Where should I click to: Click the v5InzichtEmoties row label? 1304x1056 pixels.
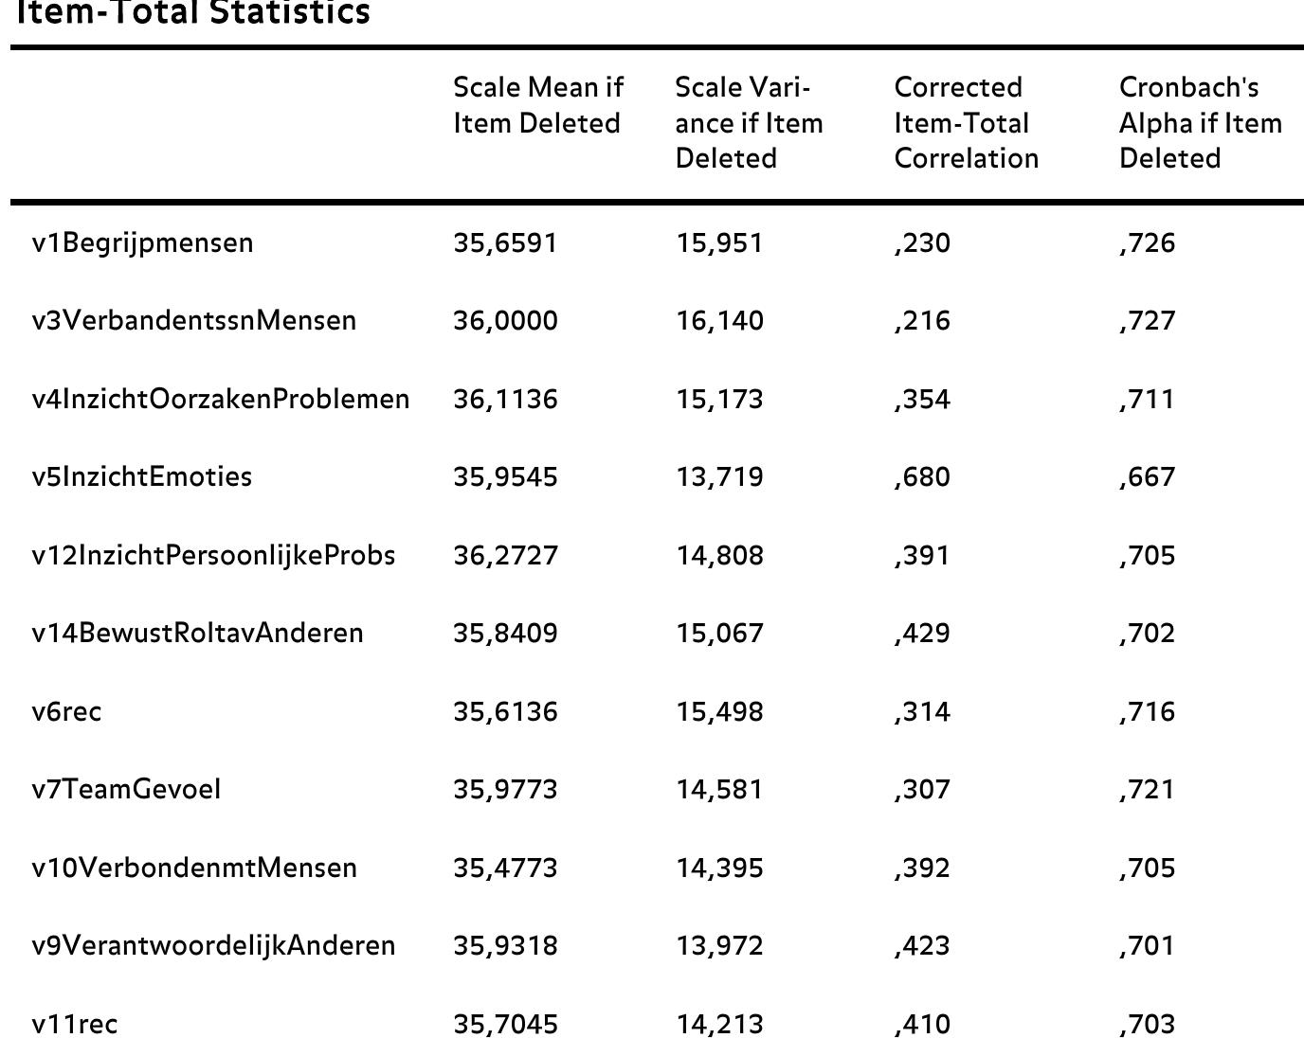click(x=142, y=476)
